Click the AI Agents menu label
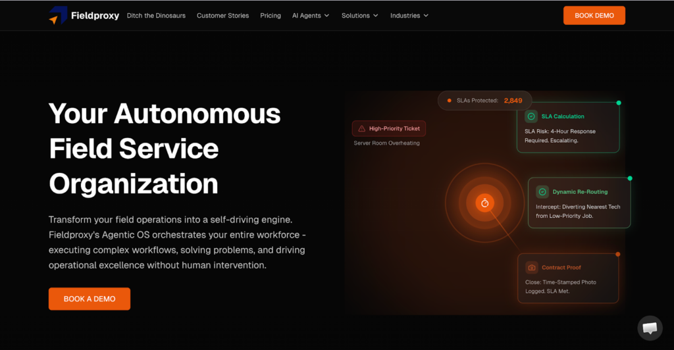674x350 pixels. [307, 15]
